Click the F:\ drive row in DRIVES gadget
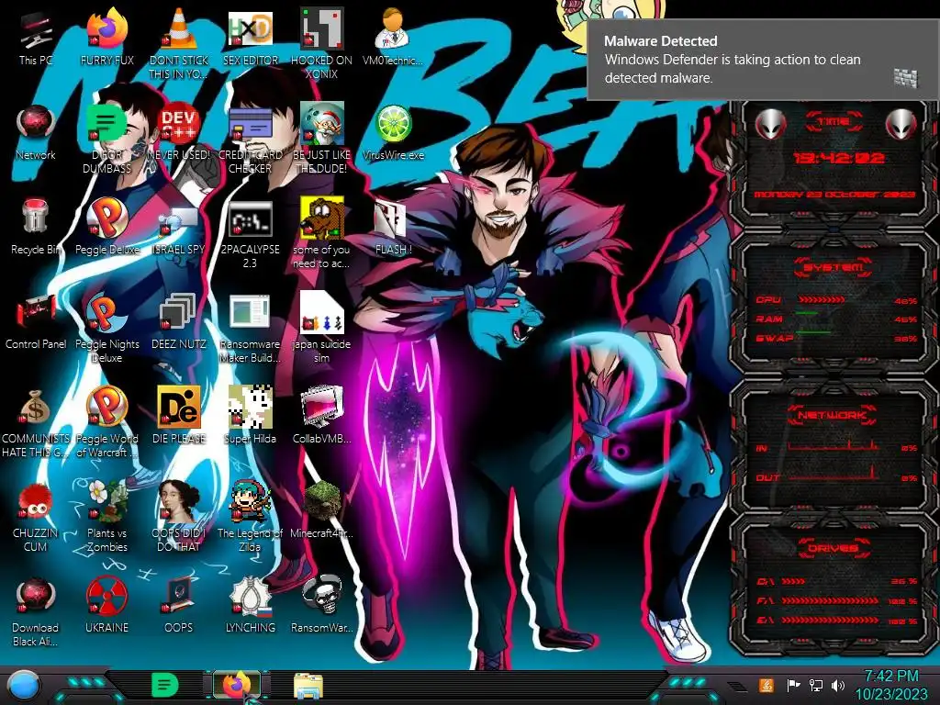 [837, 600]
